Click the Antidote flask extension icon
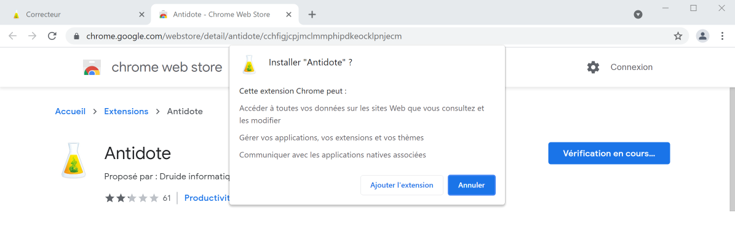 pos(74,160)
